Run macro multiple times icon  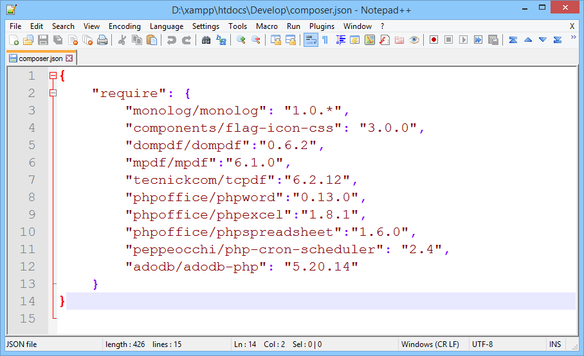[x=479, y=40]
